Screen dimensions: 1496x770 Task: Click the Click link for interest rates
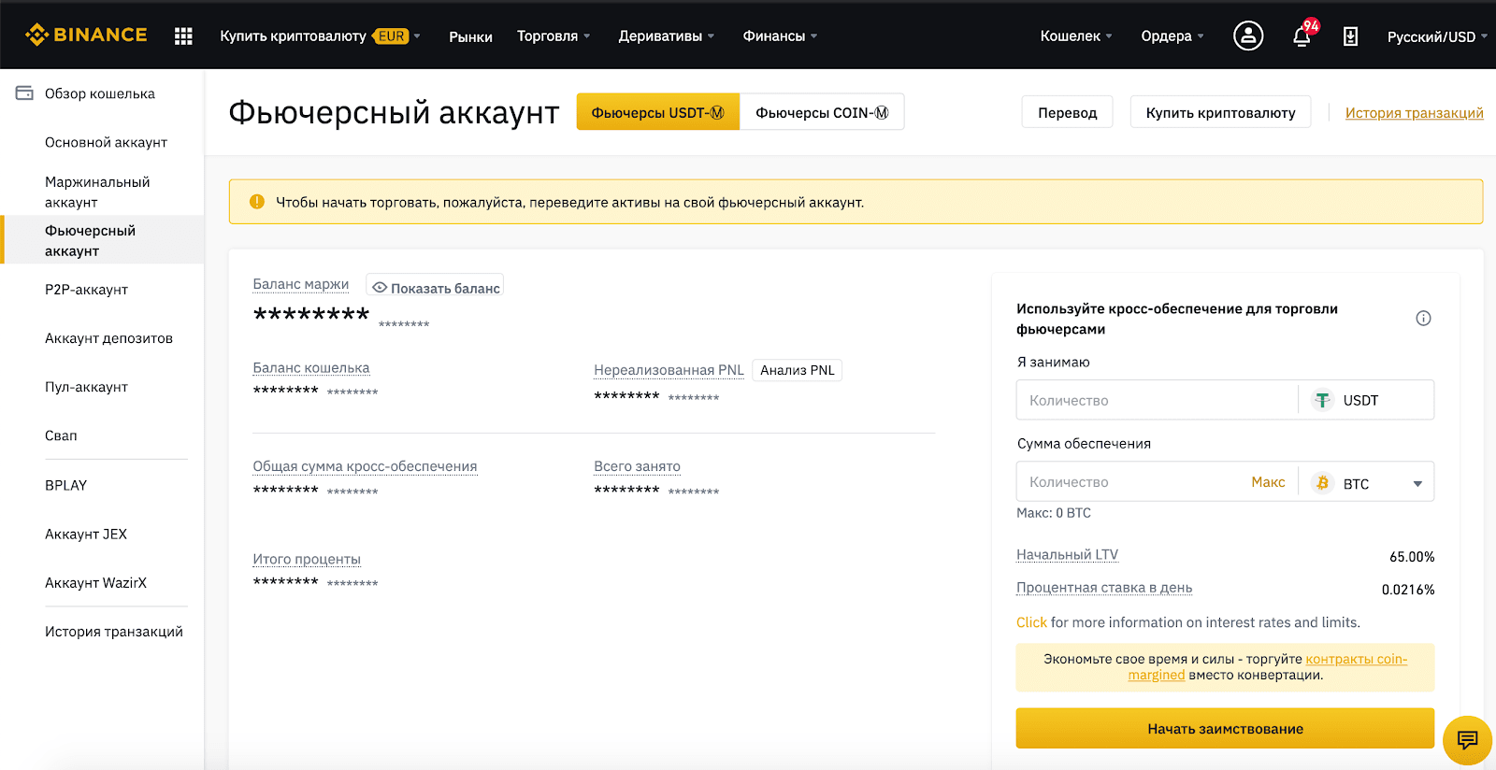[1031, 622]
